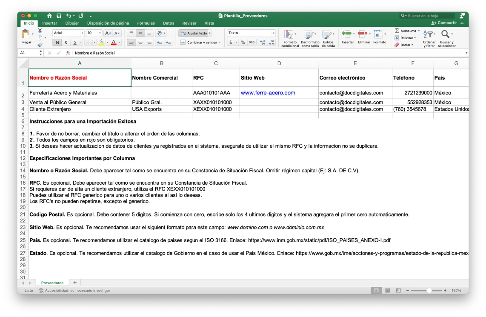Increase decimal places
This screenshot has width=486, height=317.
click(262, 43)
